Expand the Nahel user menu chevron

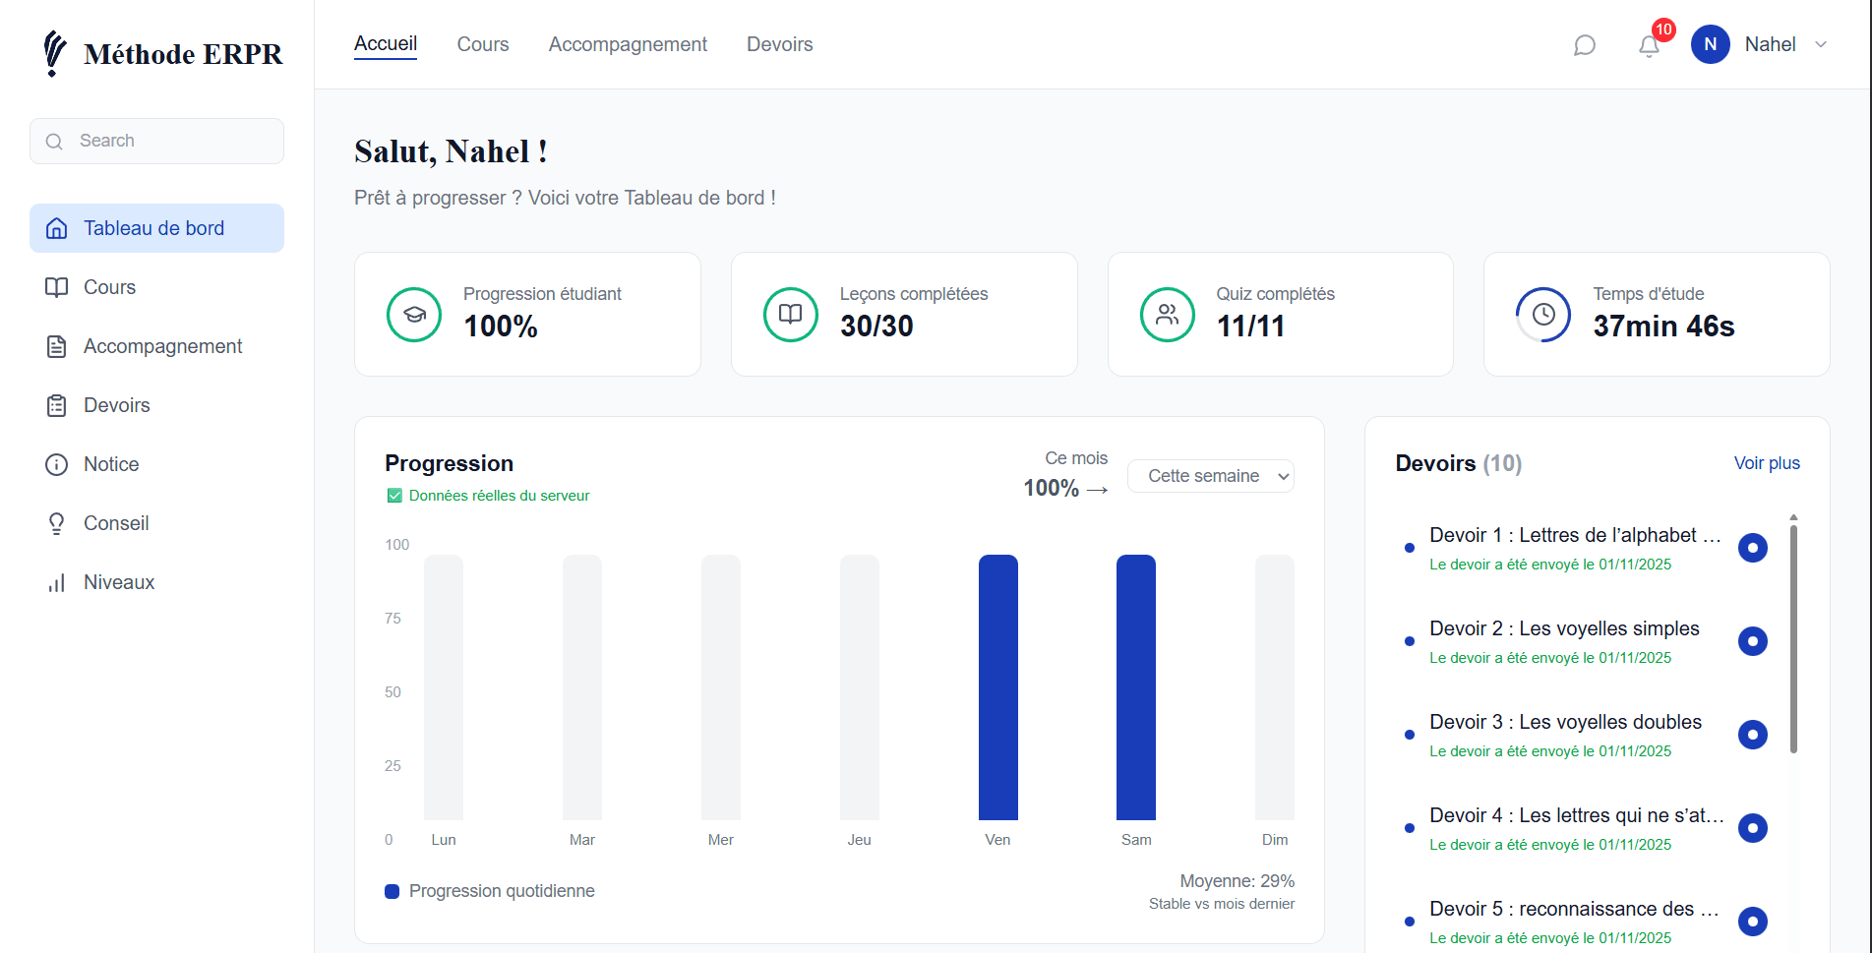click(1821, 44)
